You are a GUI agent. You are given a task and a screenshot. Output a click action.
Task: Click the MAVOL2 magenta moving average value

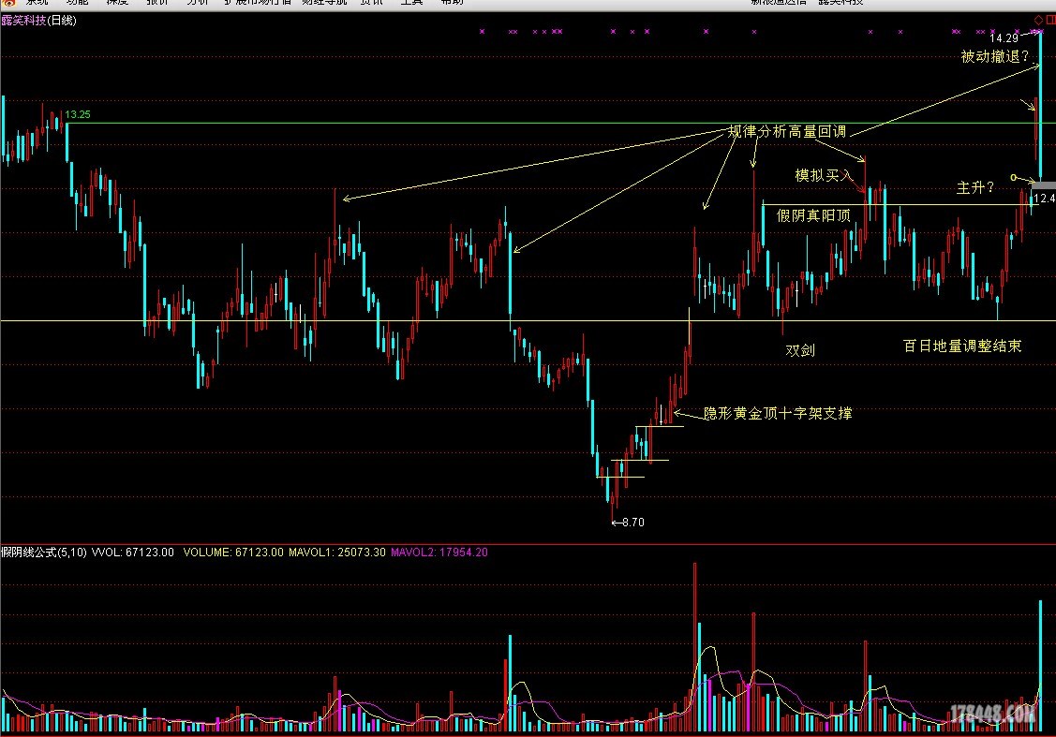pos(439,553)
